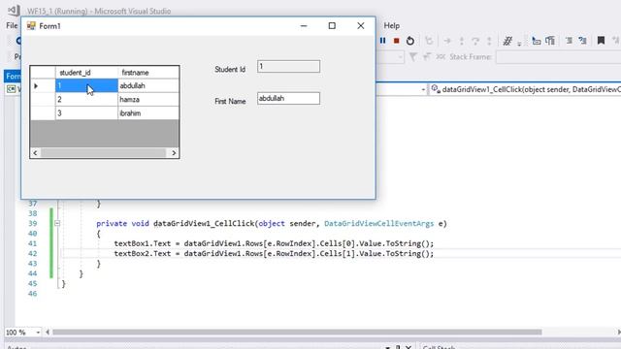Toggle a bookmark with the bookmark icon
Image resolution: width=621 pixels, height=349 pixels.
click(x=601, y=41)
